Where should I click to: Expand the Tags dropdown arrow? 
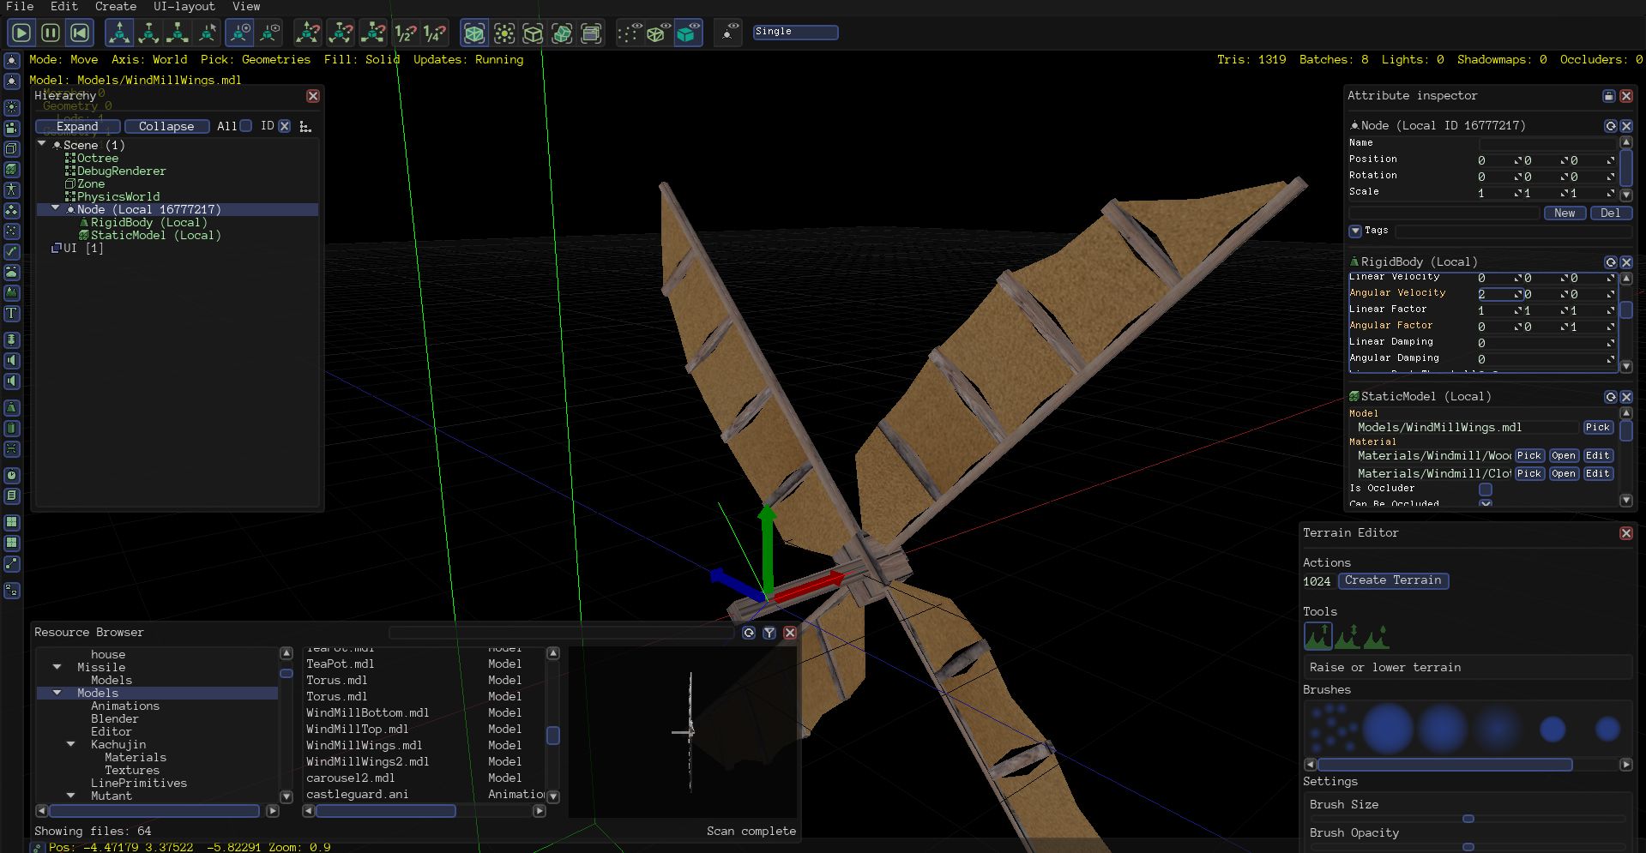pos(1355,231)
